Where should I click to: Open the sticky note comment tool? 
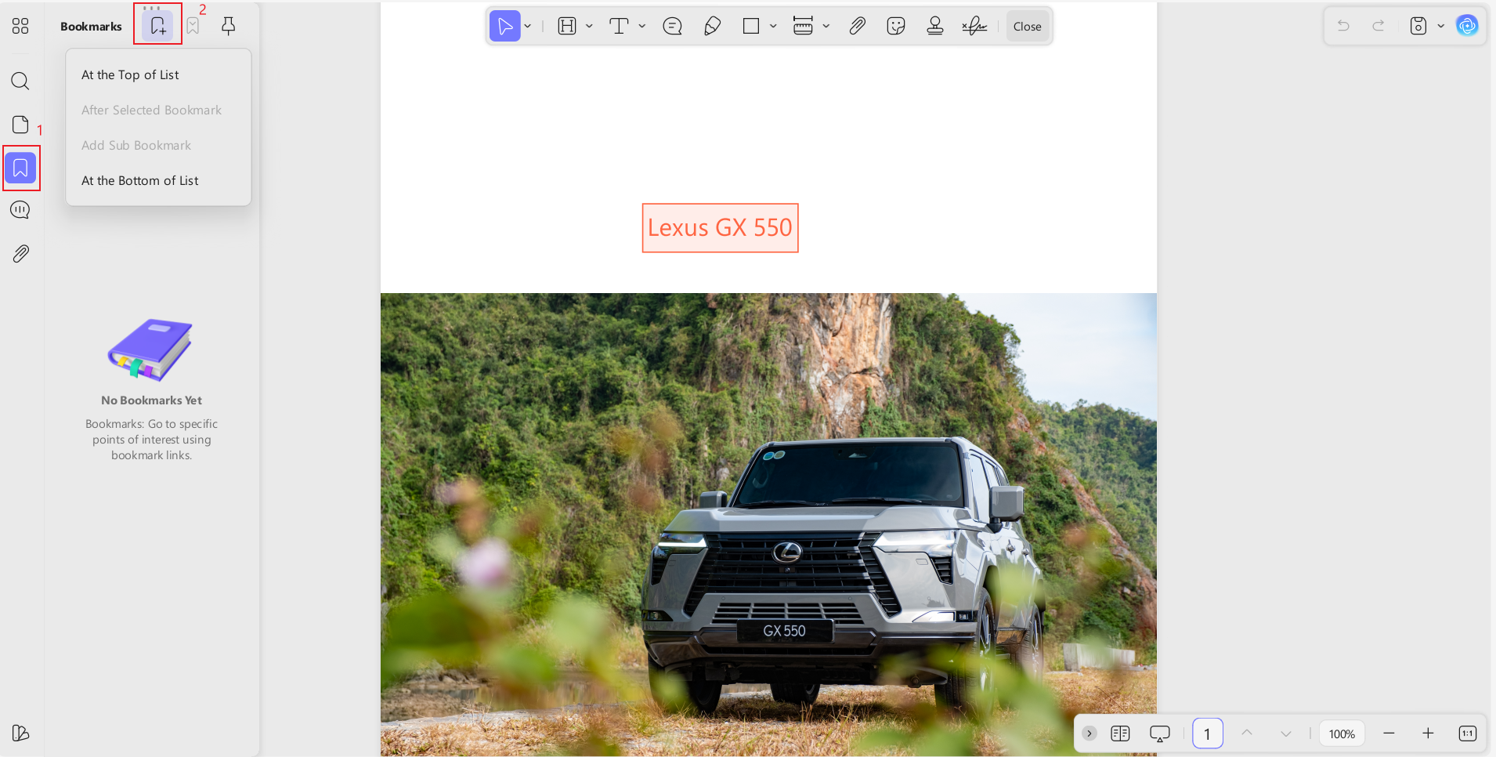tap(672, 26)
